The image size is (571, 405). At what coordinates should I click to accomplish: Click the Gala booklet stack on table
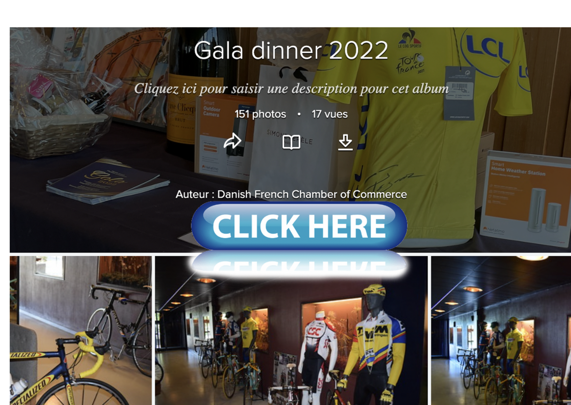(107, 181)
